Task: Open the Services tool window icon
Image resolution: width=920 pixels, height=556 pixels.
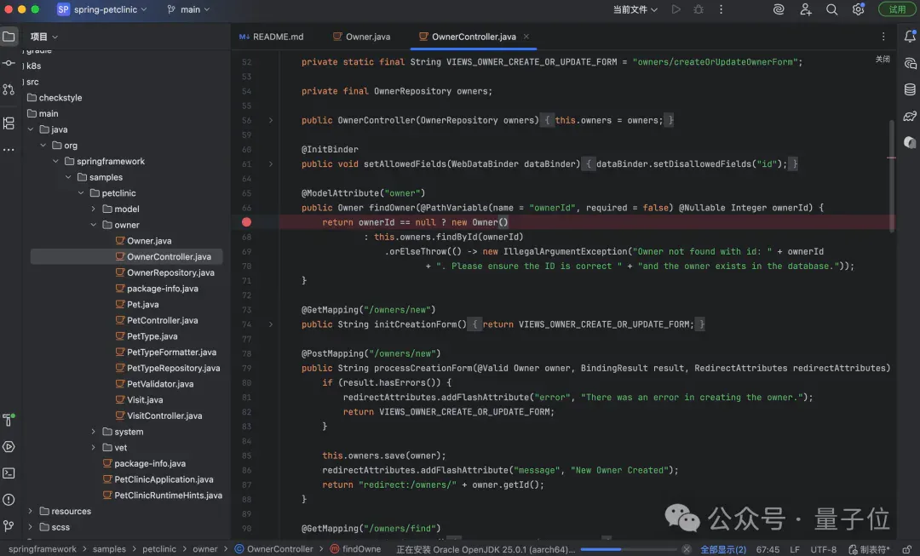Action: 9,446
